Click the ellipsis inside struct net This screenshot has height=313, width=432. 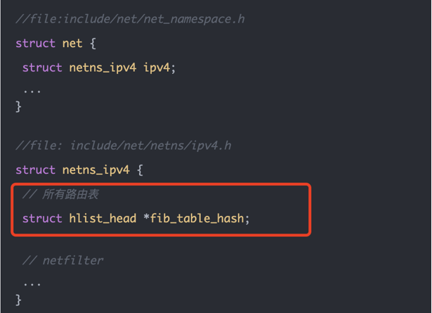pos(32,90)
